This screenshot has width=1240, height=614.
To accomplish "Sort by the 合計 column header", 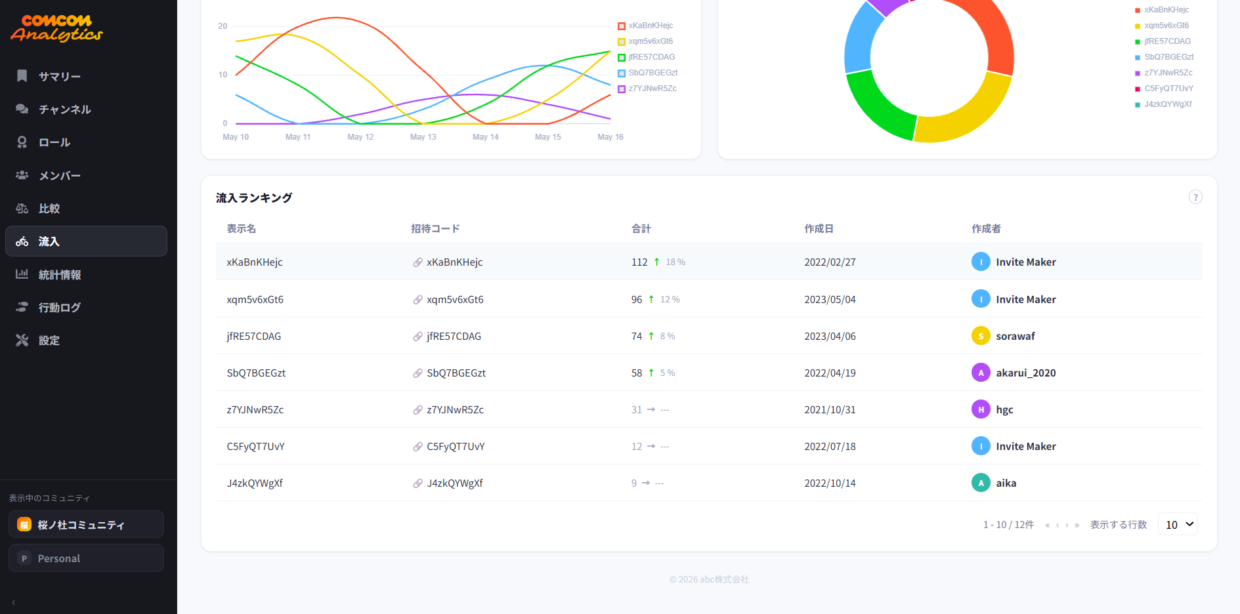I will tap(641, 228).
